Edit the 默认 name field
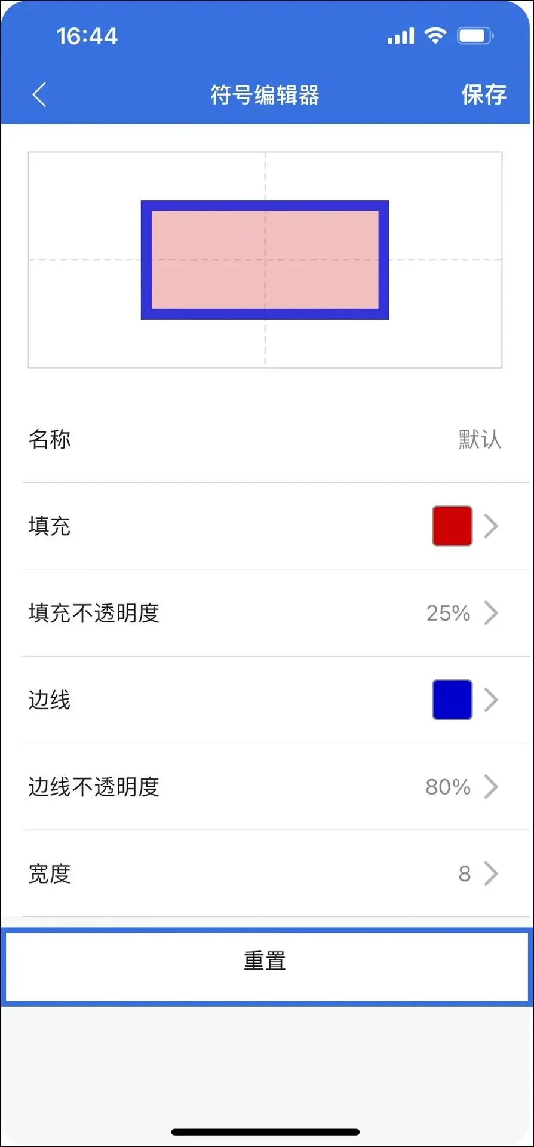 click(x=480, y=439)
